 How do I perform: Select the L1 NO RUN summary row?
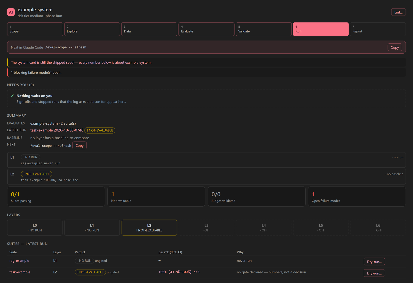206,160
